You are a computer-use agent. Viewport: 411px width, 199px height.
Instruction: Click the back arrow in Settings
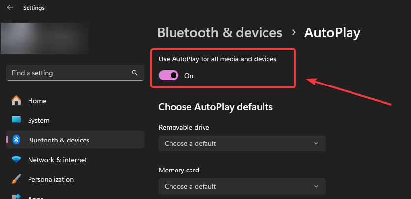point(10,8)
